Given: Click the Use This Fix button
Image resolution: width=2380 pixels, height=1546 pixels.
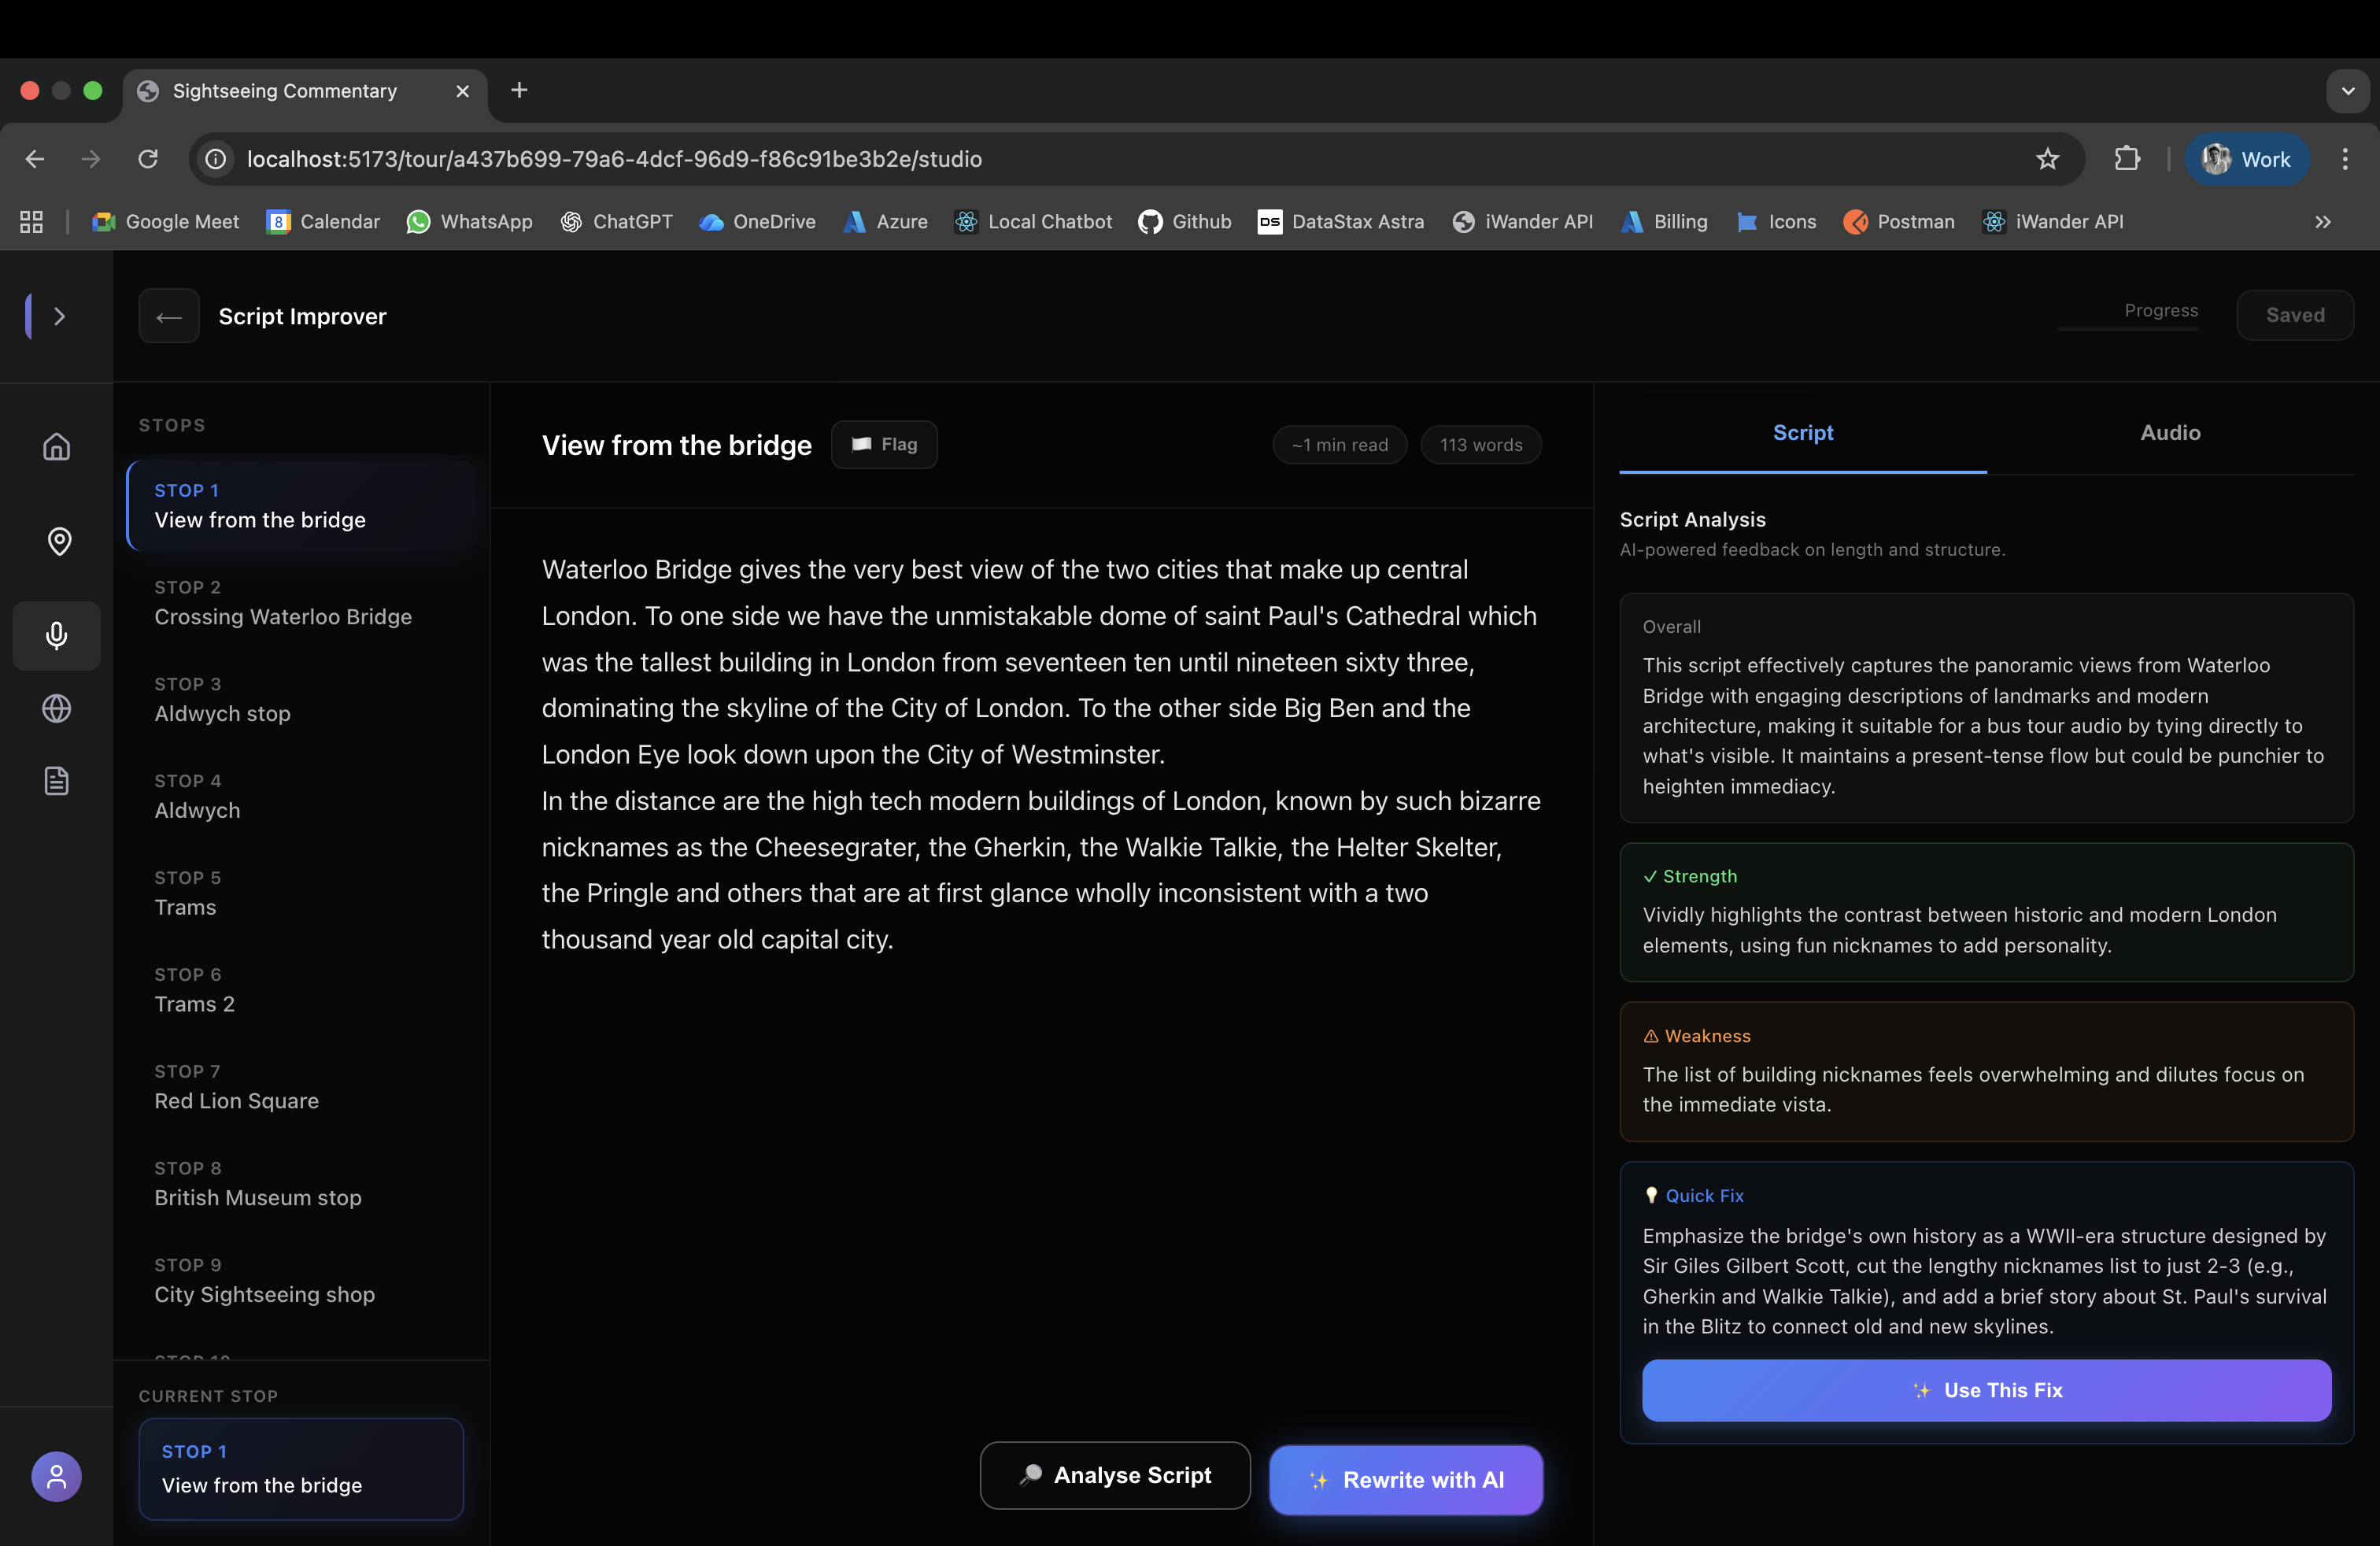Looking at the screenshot, I should click(x=1986, y=1390).
